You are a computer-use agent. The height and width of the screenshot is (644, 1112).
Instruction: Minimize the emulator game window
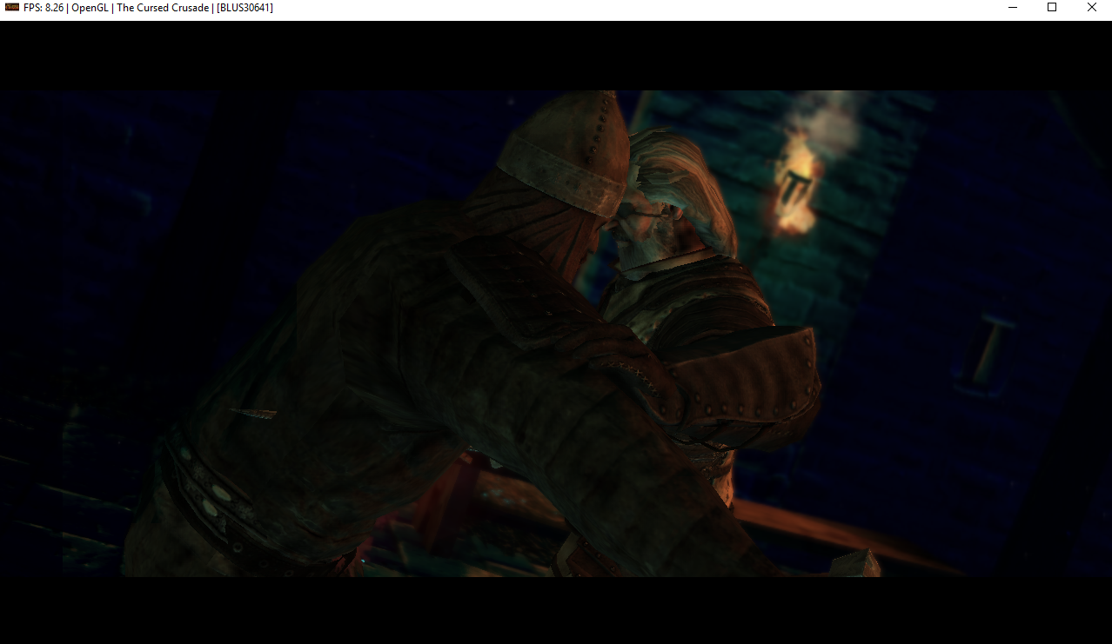(x=1013, y=8)
